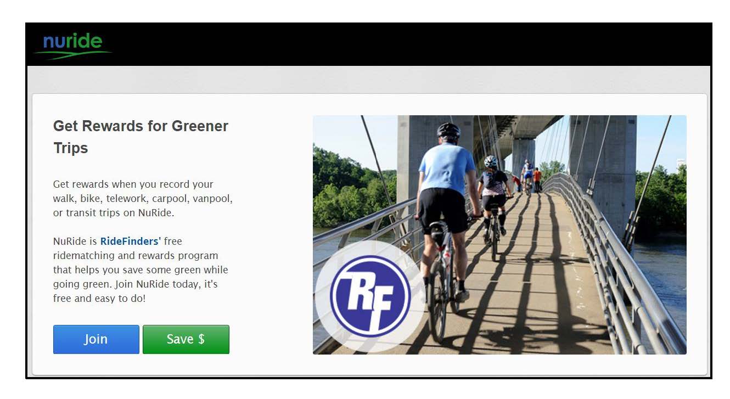Click the paragraph about recording walk, bike trips
Image resolution: width=730 pixels, height=399 pixels.
(x=143, y=198)
